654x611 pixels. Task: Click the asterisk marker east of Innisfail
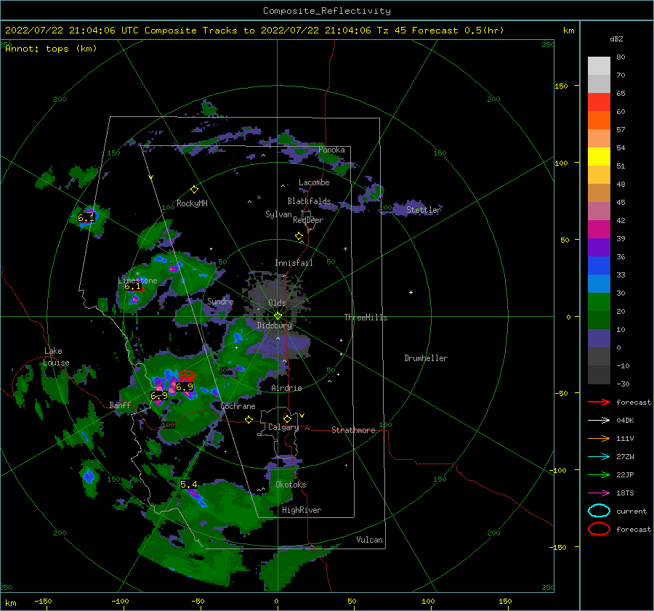[345, 249]
